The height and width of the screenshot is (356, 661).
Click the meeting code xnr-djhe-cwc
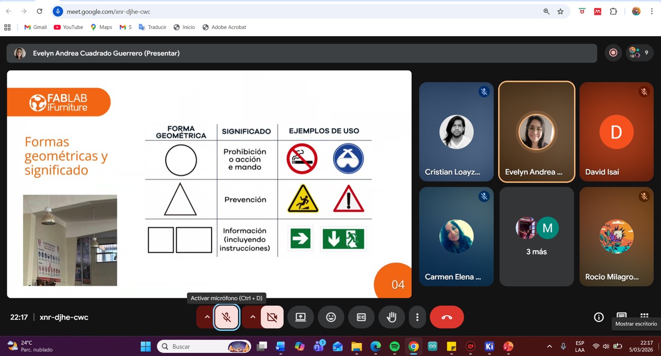point(64,317)
